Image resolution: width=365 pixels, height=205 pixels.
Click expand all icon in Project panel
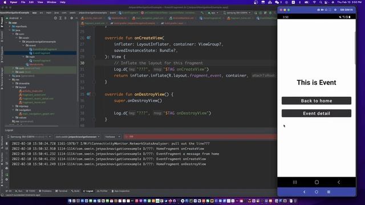tap(60, 18)
